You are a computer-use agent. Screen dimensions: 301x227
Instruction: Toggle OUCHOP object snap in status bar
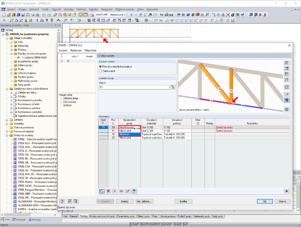point(166,225)
